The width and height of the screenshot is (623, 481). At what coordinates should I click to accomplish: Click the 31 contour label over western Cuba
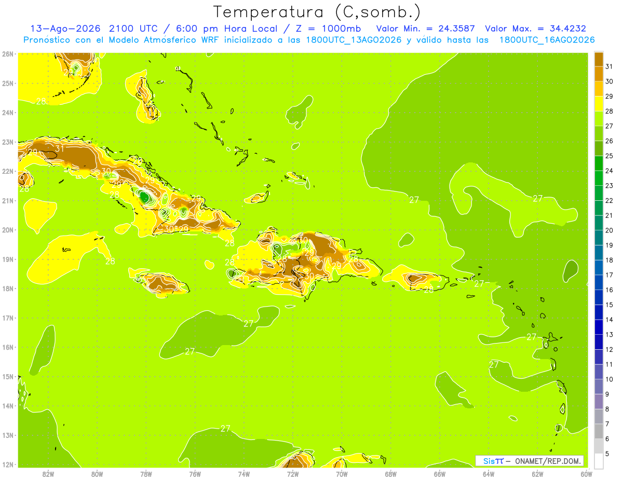tap(60, 148)
